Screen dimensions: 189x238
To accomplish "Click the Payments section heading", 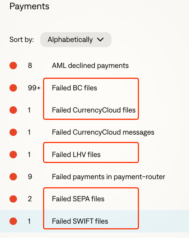I will click(29, 6).
